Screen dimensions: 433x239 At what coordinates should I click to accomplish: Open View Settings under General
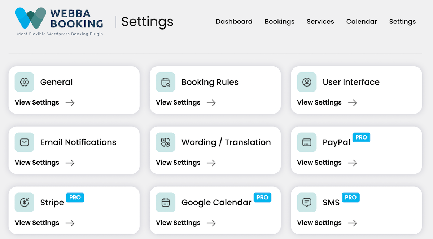point(37,102)
